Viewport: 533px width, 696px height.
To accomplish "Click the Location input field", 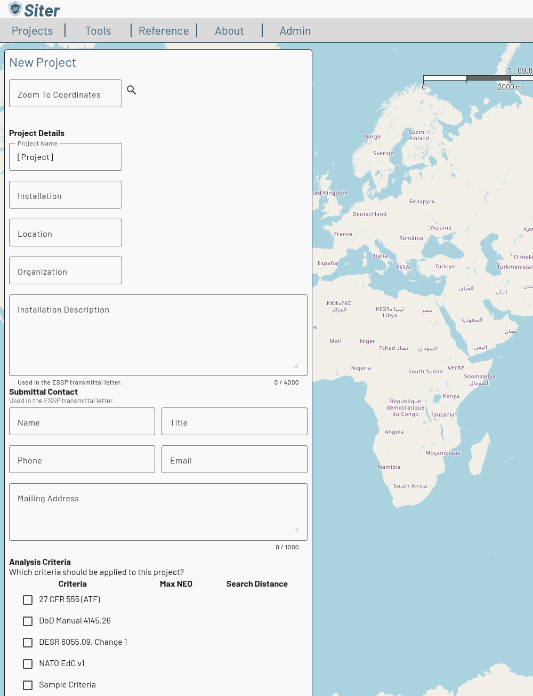I will tap(66, 233).
